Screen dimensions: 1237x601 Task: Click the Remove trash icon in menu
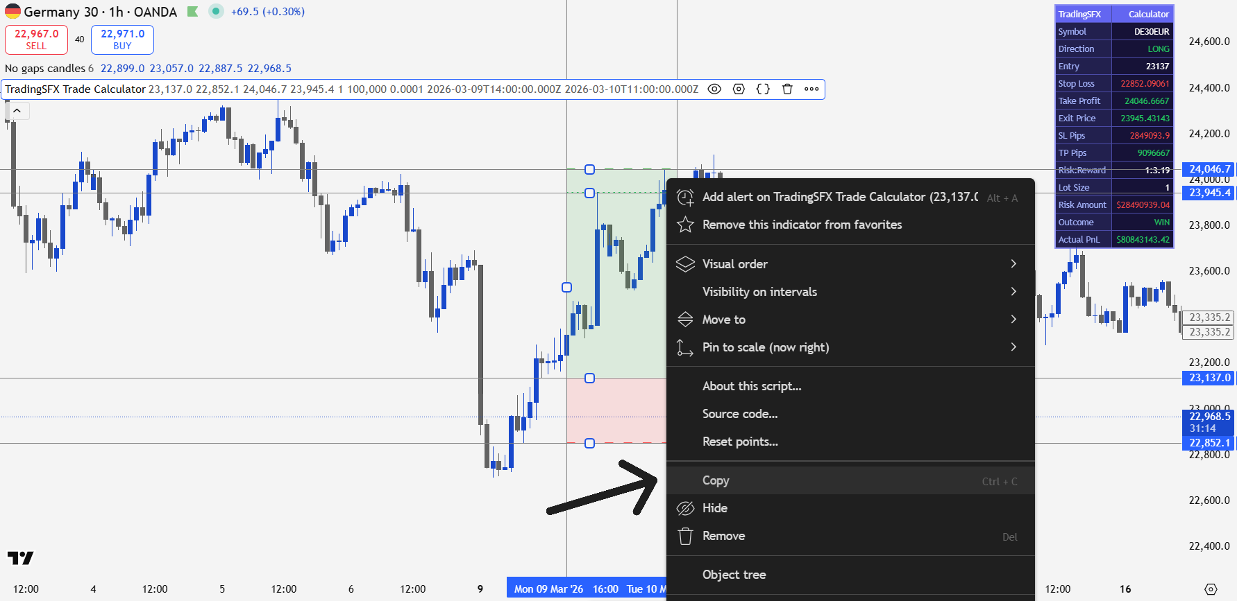tap(685, 536)
